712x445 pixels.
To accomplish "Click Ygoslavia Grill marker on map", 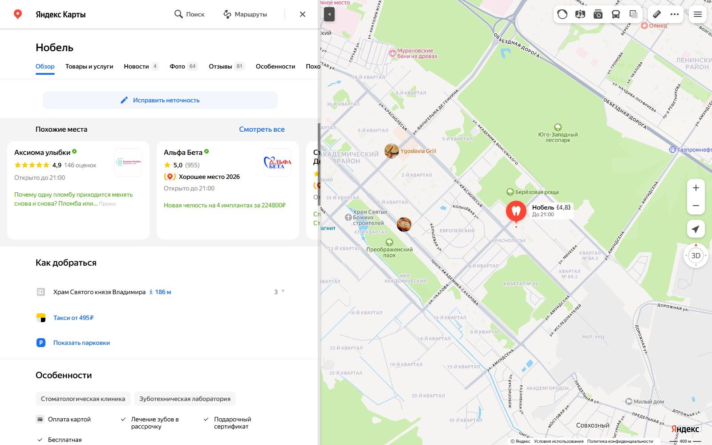I will [392, 151].
